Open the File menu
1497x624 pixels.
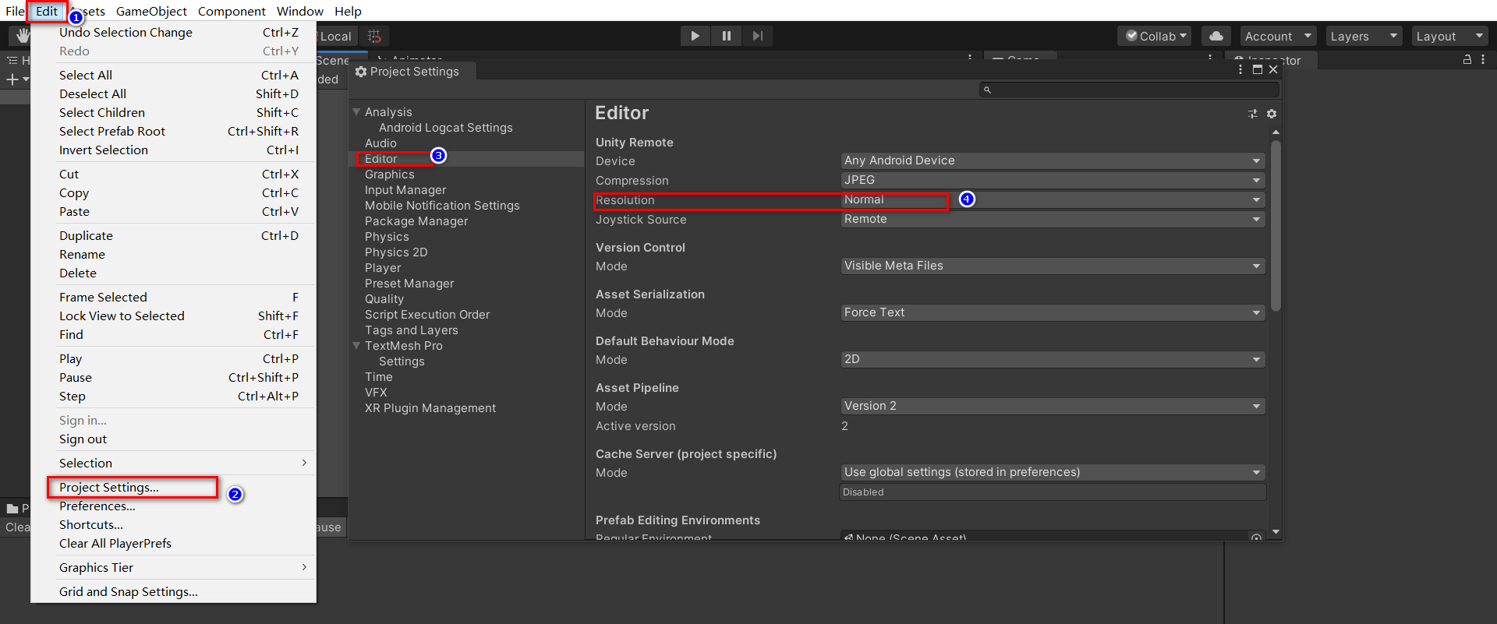[x=15, y=11]
